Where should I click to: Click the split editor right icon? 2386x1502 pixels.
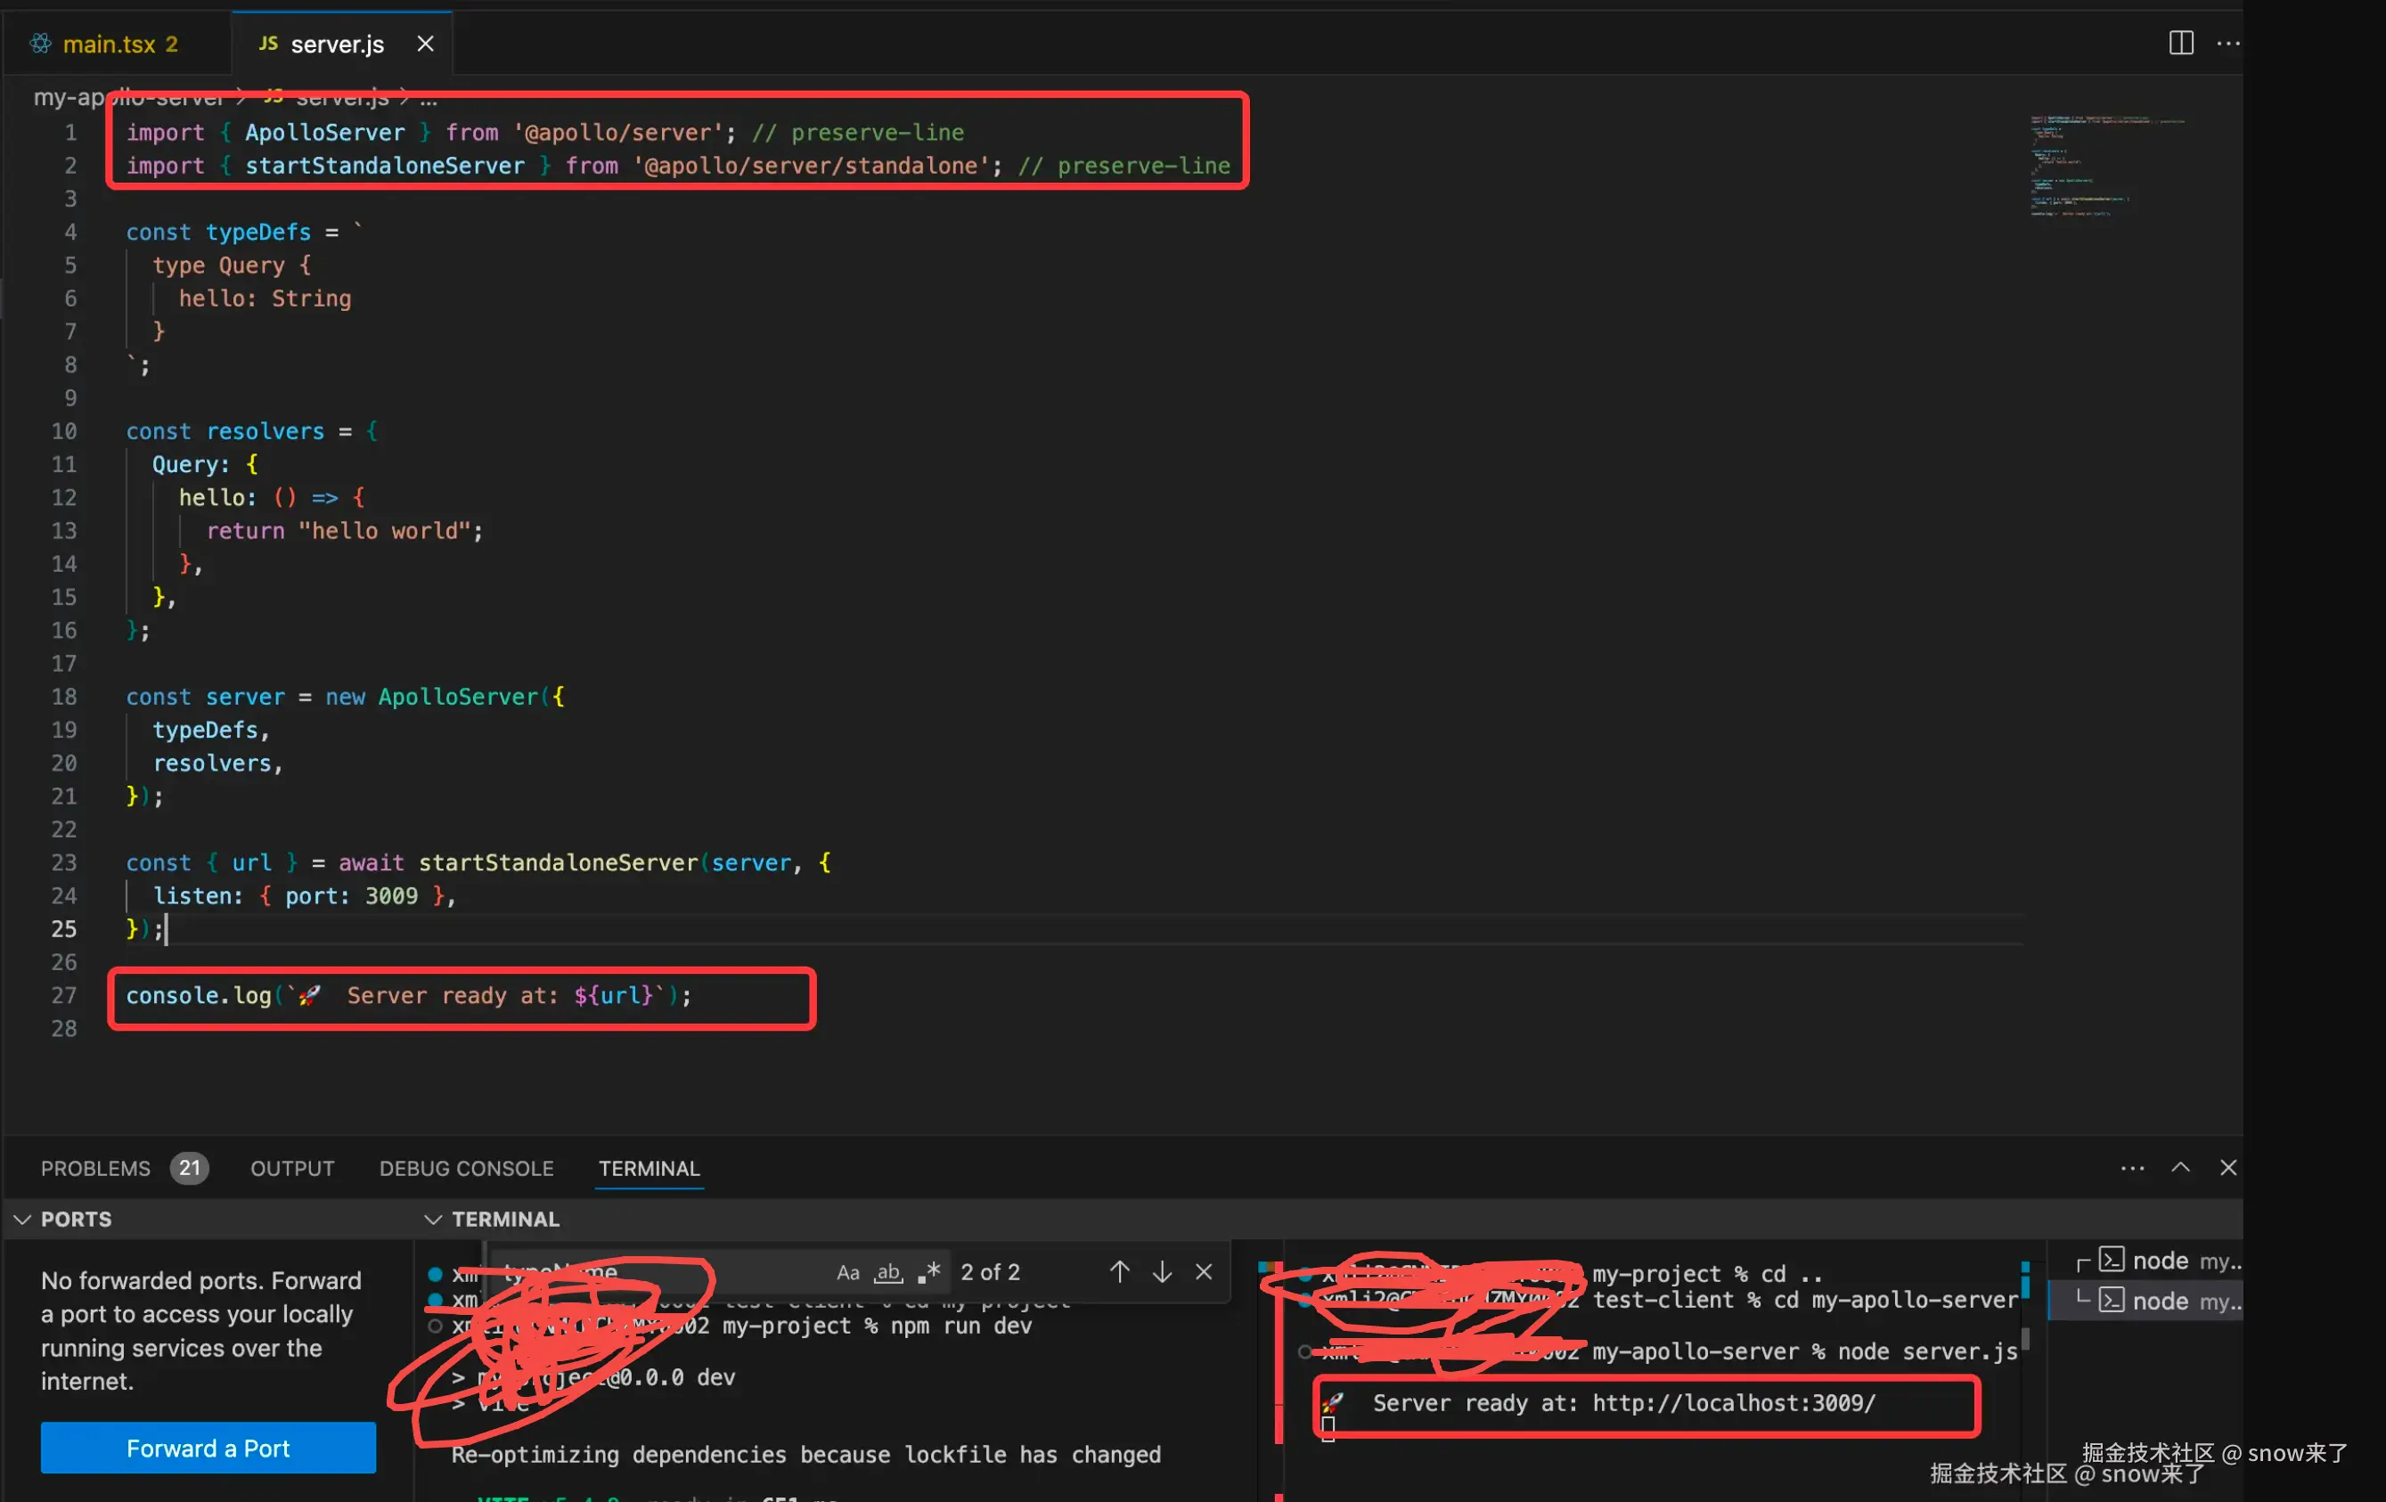pos(2180,43)
